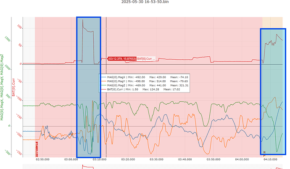Image resolution: width=290 pixels, height=169 pixels.
Task: Click the 03:10.000 time axis tick
Action: [100, 159]
